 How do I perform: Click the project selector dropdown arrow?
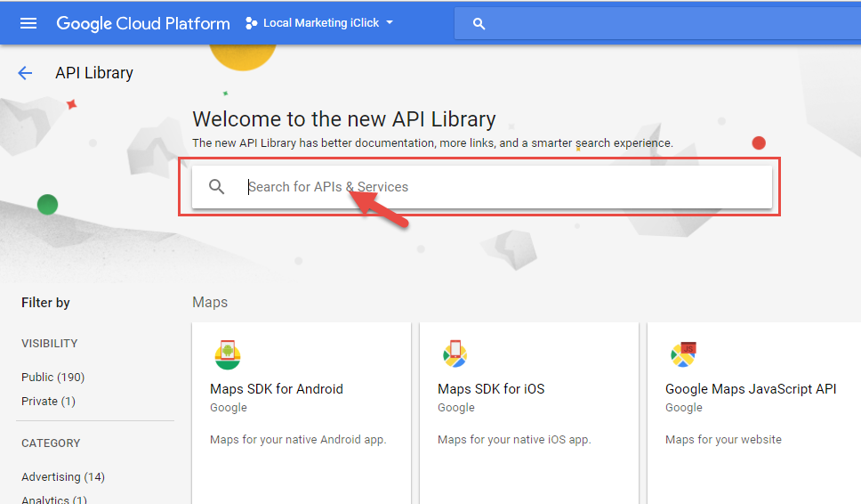390,22
